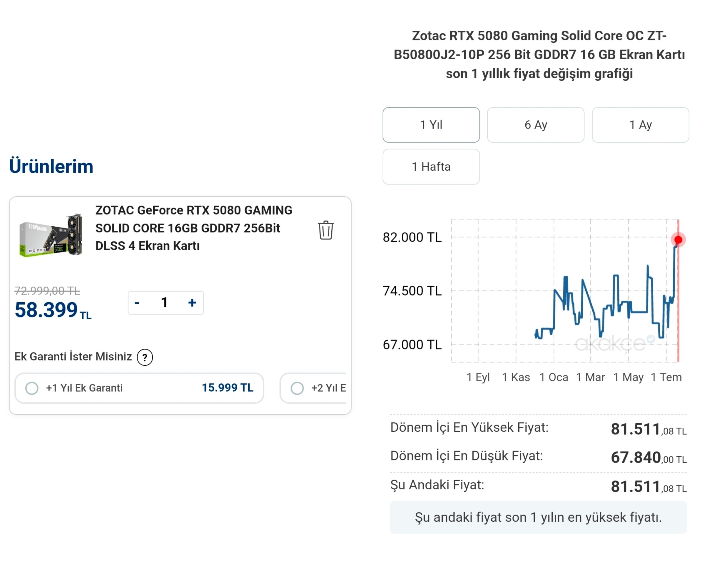Image resolution: width=720 pixels, height=576 pixels.
Task: Click the 1 Oca date label
Action: [x=554, y=377]
